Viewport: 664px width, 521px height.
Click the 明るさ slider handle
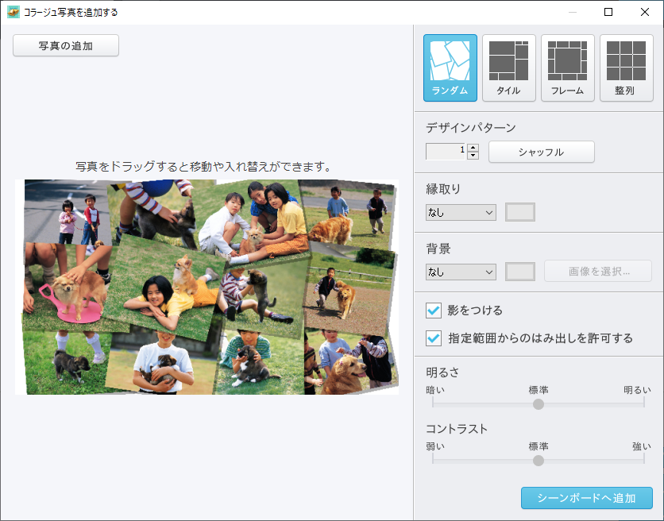tap(539, 403)
